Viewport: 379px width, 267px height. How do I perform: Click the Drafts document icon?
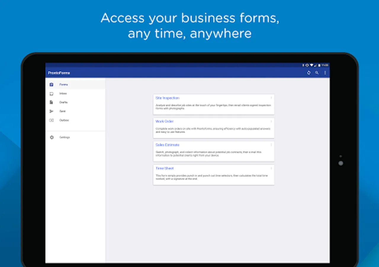click(x=52, y=102)
